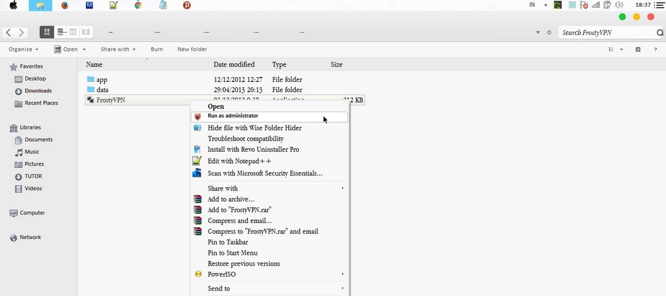This screenshot has width=666, height=296.
Task: Select Libraries in the sidebar
Action: [x=25, y=127]
